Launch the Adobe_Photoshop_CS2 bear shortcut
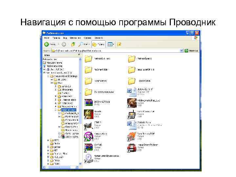This screenshot has height=177, width=236. [x=132, y=103]
